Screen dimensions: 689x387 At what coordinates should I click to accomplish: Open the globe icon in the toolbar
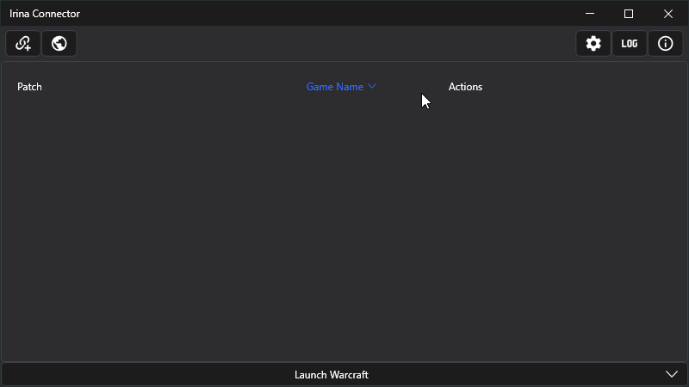click(x=59, y=44)
